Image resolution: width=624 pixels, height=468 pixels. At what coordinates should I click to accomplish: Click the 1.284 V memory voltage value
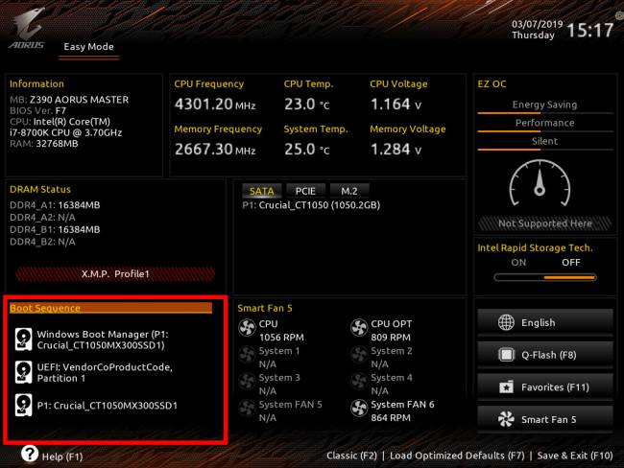(396, 149)
